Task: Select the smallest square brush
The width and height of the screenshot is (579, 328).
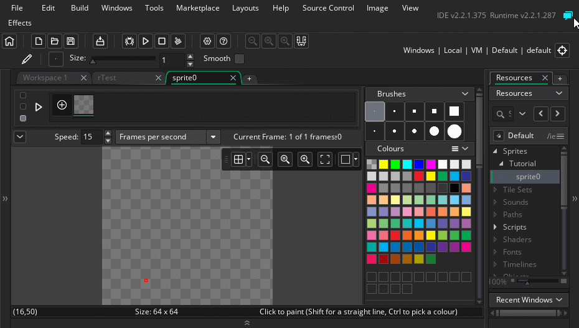Action: [x=374, y=111]
